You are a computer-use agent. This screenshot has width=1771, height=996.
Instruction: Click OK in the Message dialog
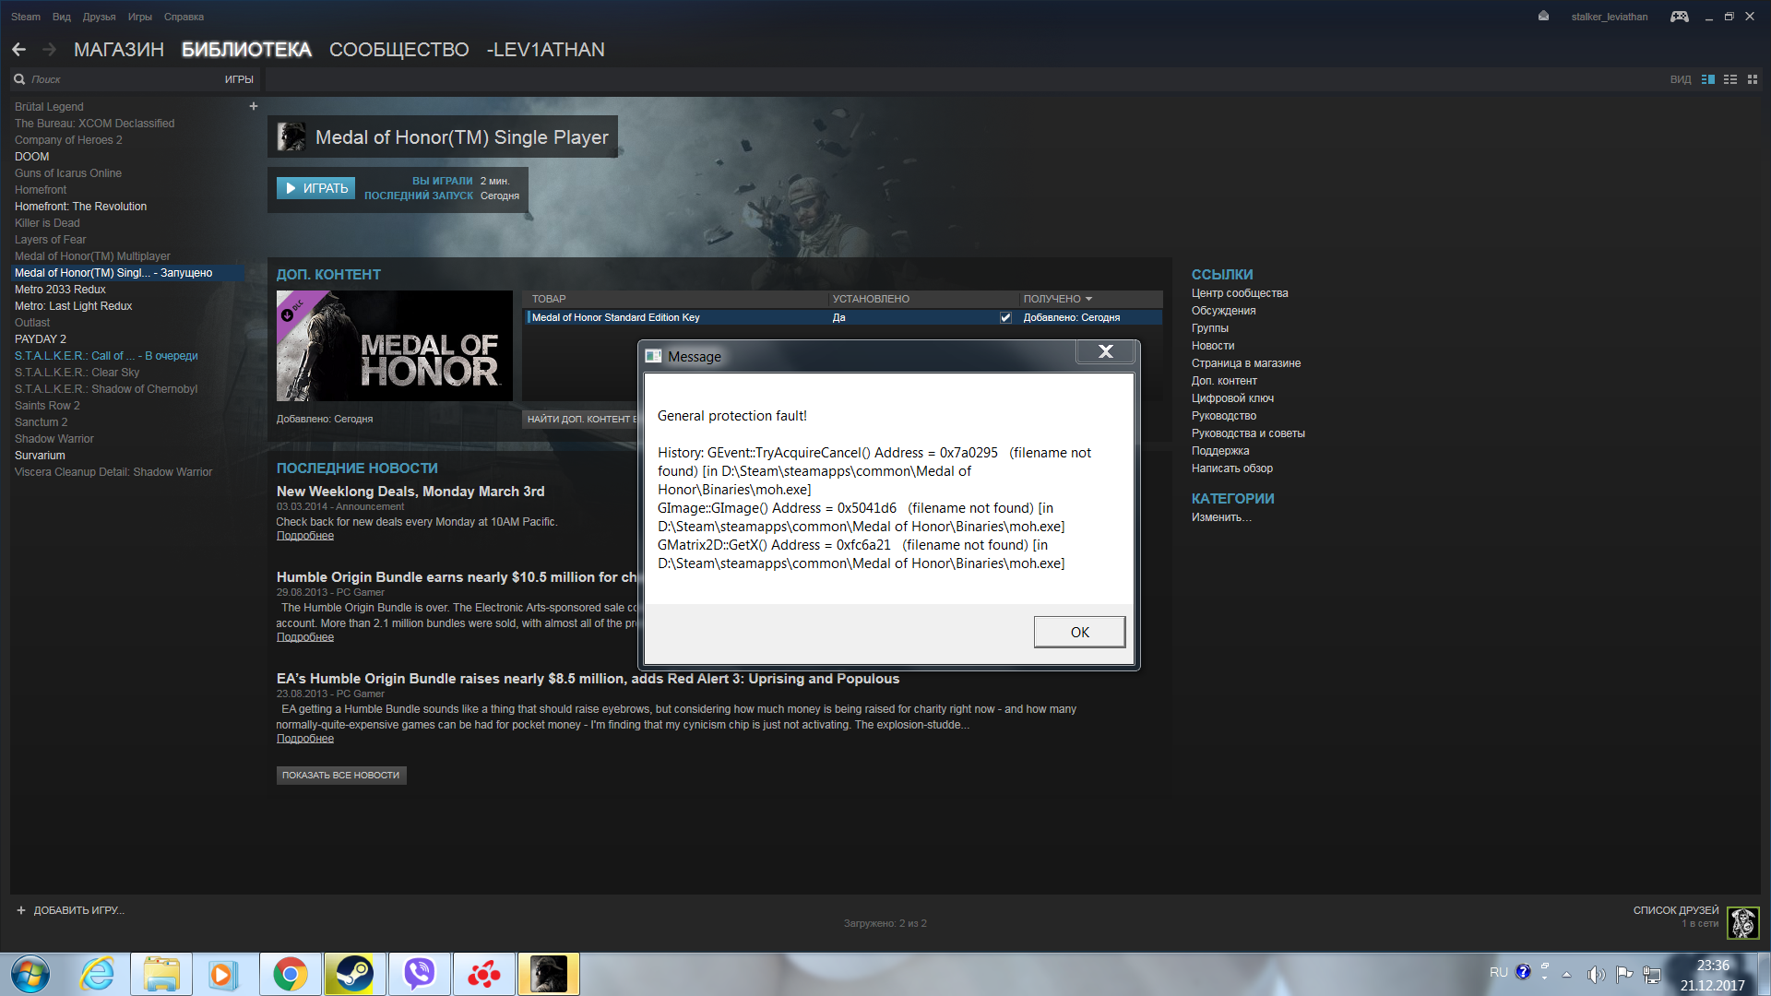pyautogui.click(x=1079, y=632)
